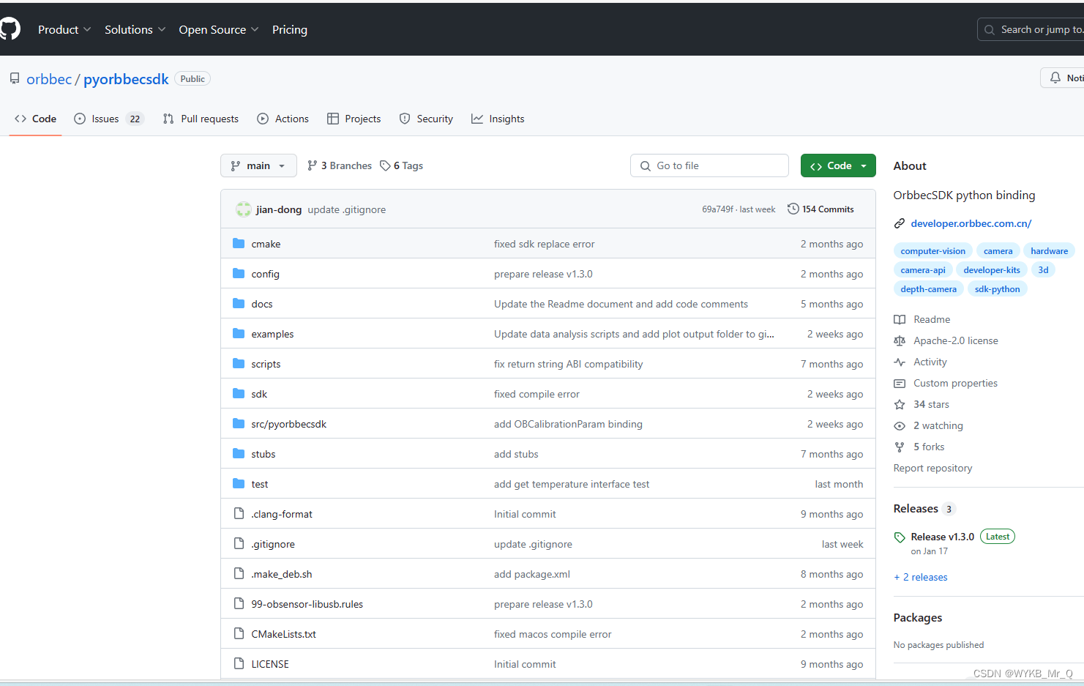The image size is (1084, 686).
Task: Click the branch icon next to 3 Branches
Action: point(313,165)
